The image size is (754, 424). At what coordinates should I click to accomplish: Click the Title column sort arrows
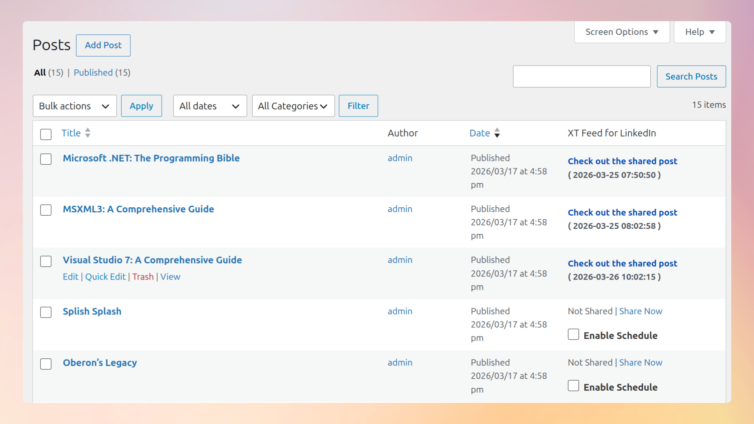coord(88,133)
